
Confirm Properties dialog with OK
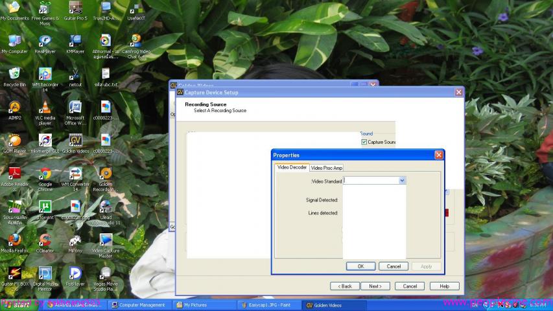click(361, 266)
